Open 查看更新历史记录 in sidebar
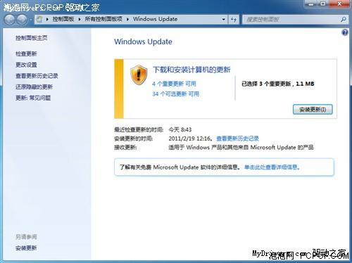352x263 pixels. coord(37,76)
